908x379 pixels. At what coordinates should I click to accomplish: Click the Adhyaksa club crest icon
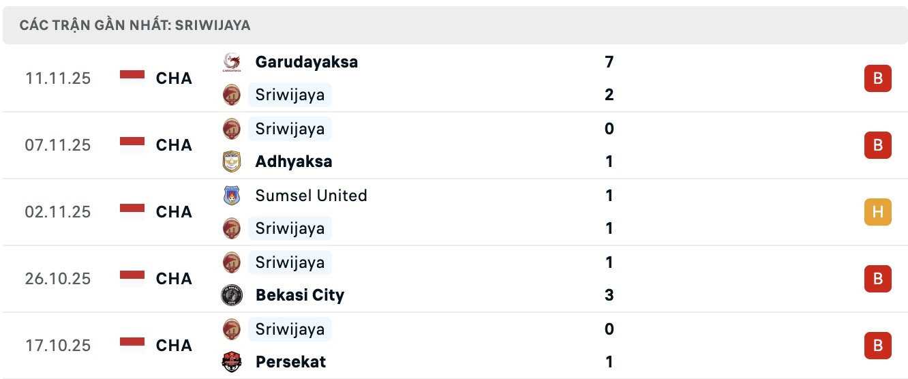click(x=232, y=162)
